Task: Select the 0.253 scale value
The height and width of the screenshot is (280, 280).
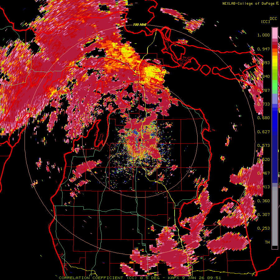Action: click(264, 228)
